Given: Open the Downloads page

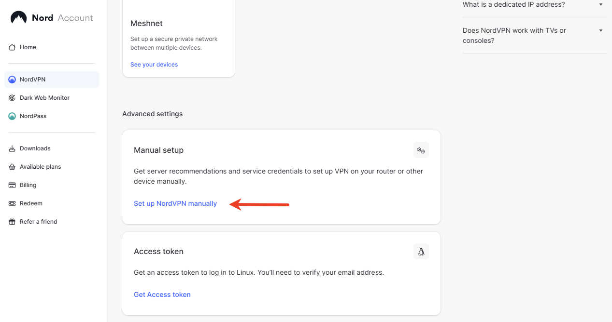Looking at the screenshot, I should [x=52, y=148].
